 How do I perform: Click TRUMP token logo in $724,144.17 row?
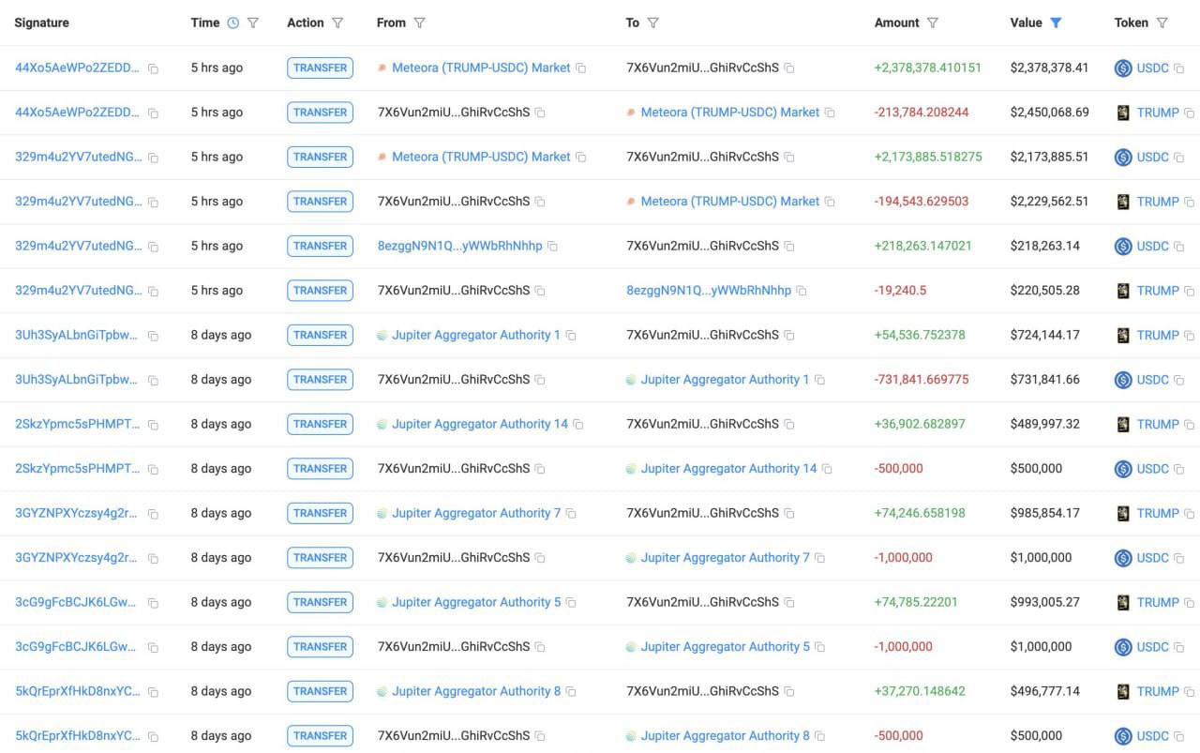(1123, 335)
